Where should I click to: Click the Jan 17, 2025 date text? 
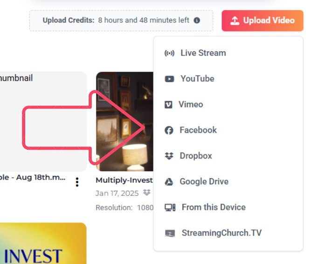point(117,194)
